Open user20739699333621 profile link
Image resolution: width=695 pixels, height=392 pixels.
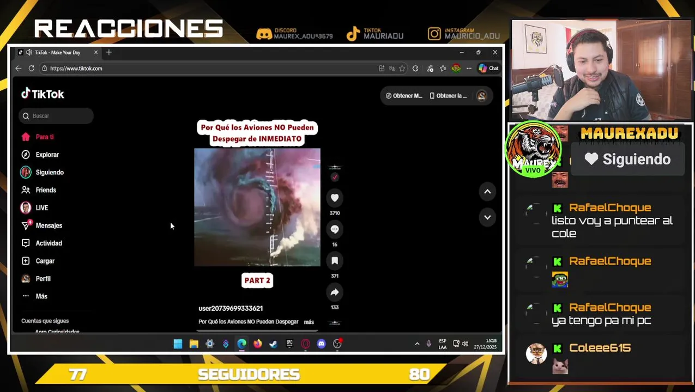click(231, 308)
